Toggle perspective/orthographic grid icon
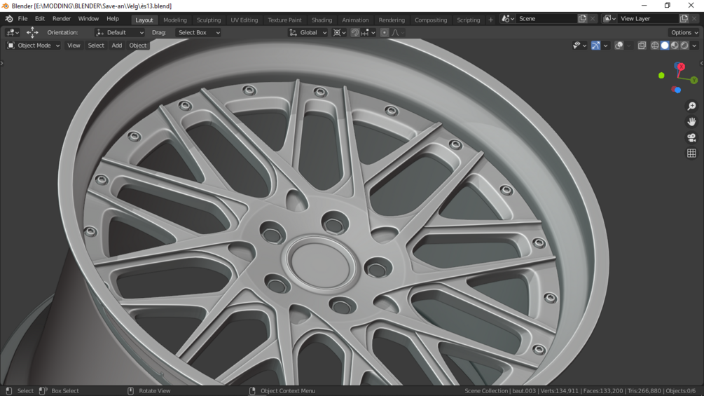Viewport: 704px width, 396px height. coord(691,153)
